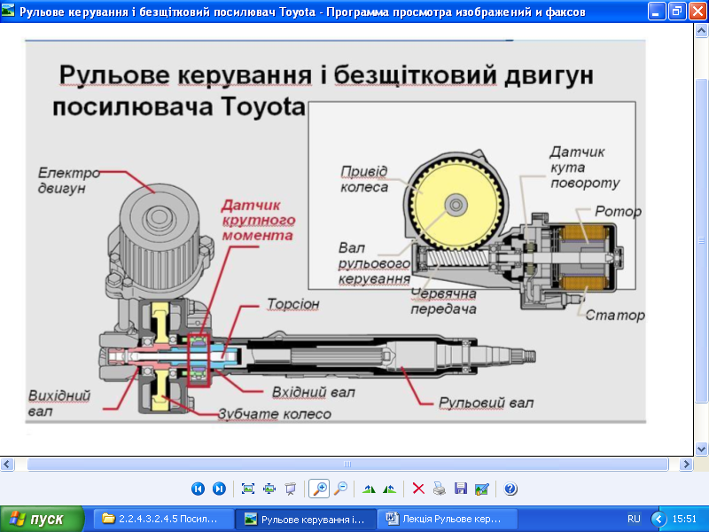Screen dimensions: 709x532
Task: Click the vertical scrollbar thumb
Action: pos(701,240)
